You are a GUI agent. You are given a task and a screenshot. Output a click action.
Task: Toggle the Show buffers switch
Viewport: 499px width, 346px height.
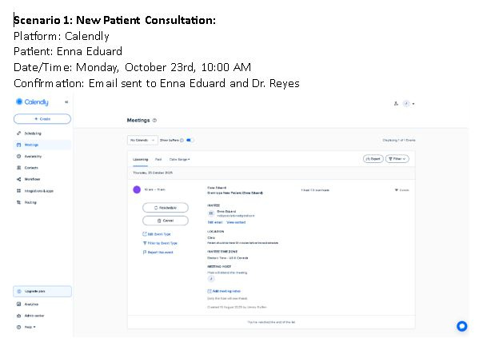coord(190,140)
